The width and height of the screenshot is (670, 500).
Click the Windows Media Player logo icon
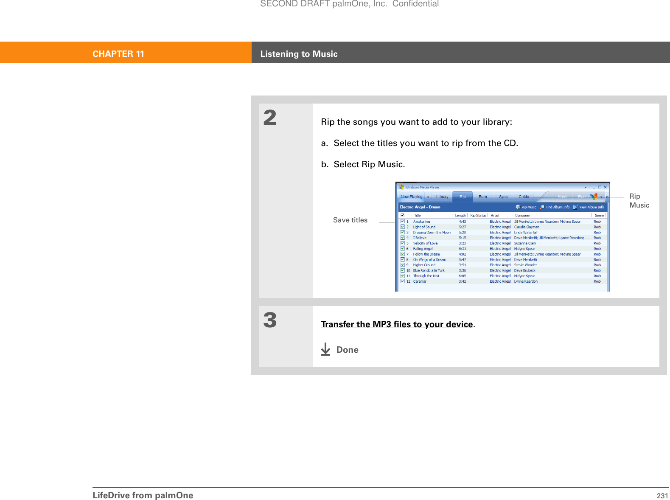coord(401,187)
